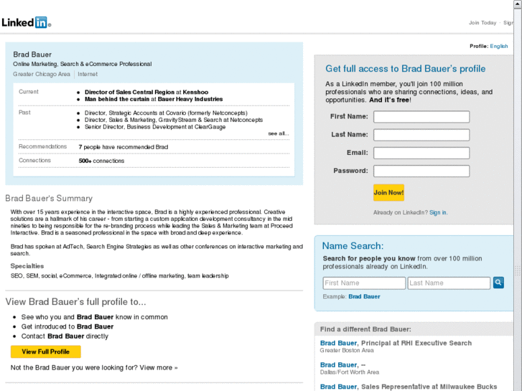The height and width of the screenshot is (391, 522).
Task: Click the 500+ connections text
Action: (x=101, y=161)
